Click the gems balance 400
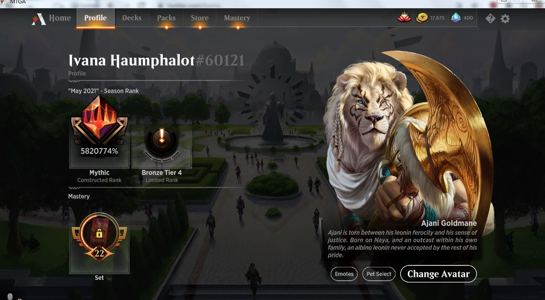This screenshot has width=545, height=300. pos(462,18)
